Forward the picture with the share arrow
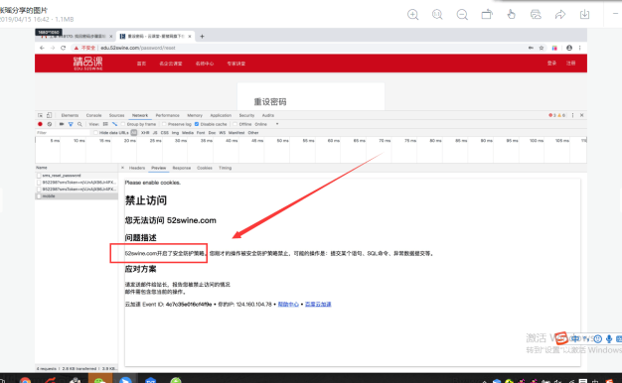 coord(560,15)
